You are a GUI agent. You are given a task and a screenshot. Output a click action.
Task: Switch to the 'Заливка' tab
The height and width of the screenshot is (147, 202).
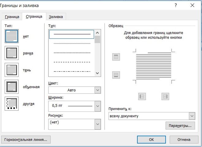(57, 17)
